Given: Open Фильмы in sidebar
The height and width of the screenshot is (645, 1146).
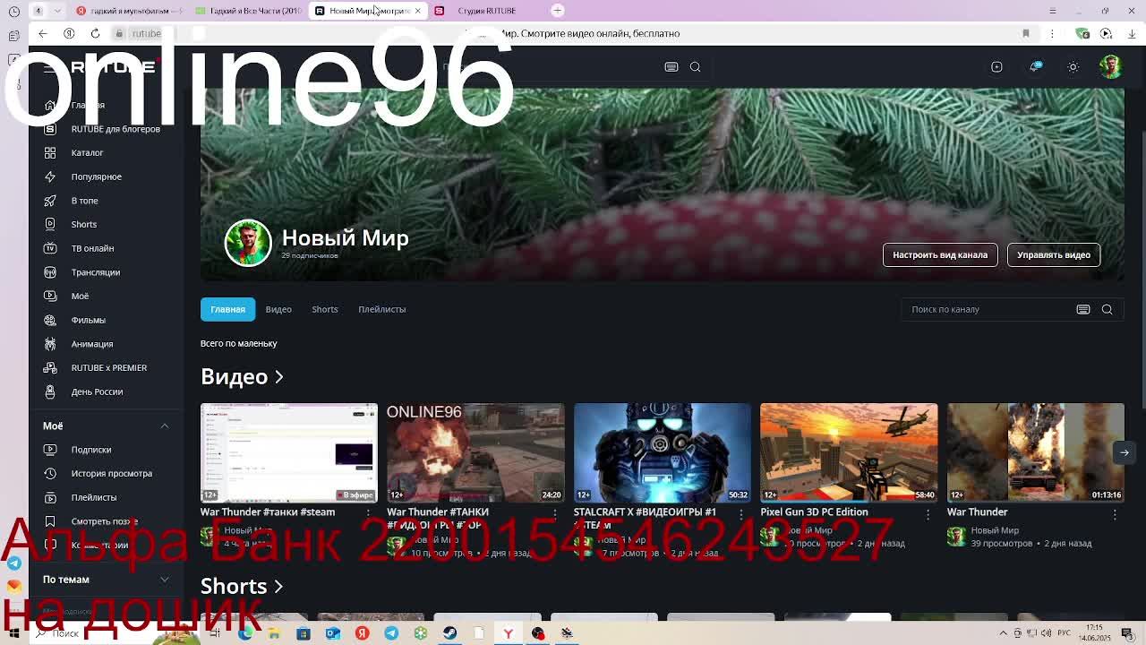Looking at the screenshot, I should coord(106,320).
